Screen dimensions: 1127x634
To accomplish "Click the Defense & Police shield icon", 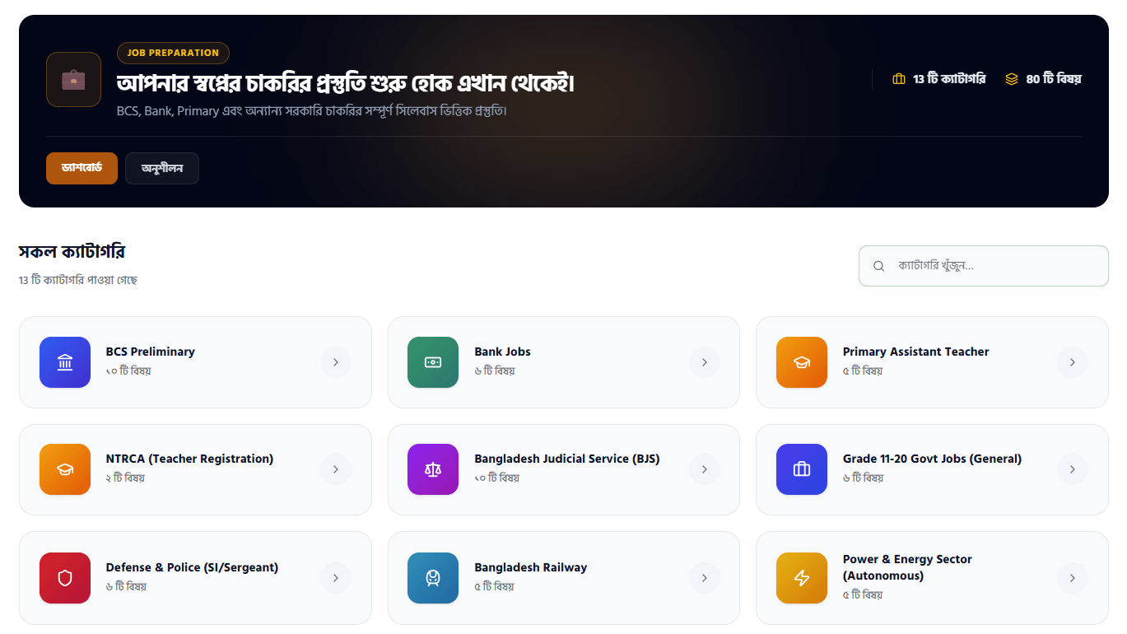I will pyautogui.click(x=65, y=578).
